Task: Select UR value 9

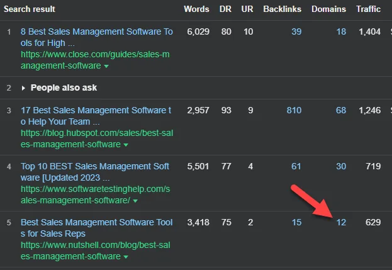Action: pos(250,111)
